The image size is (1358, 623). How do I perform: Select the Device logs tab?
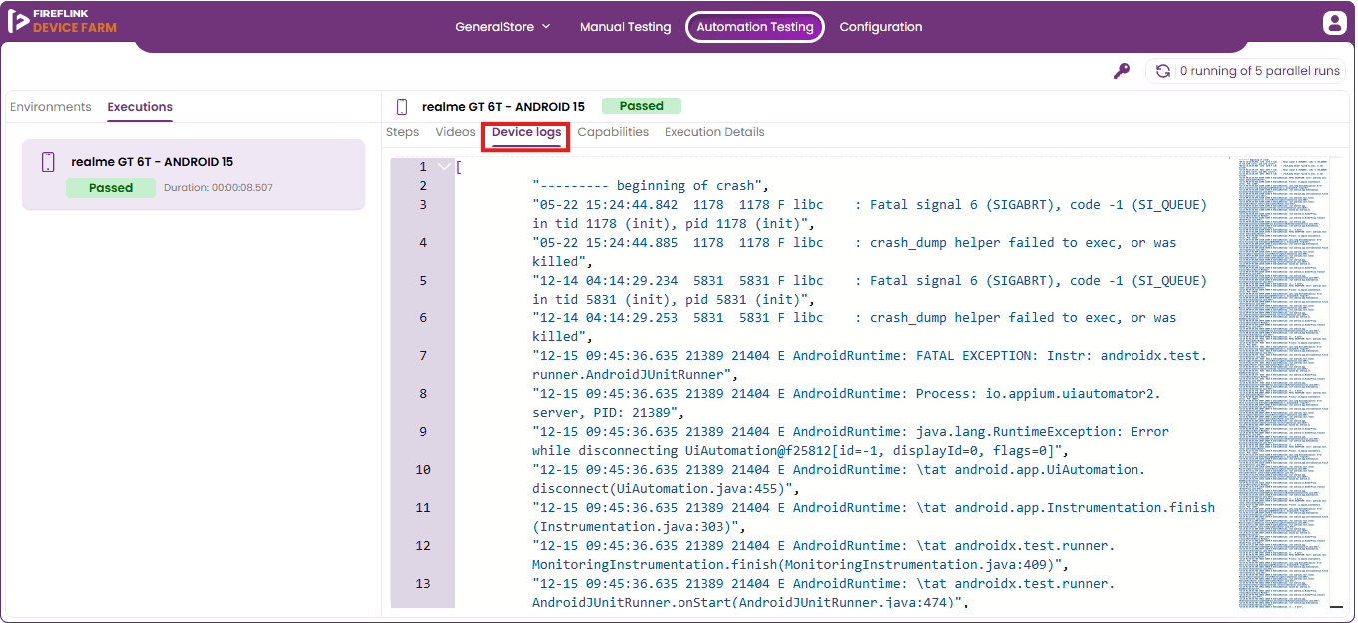tap(526, 132)
